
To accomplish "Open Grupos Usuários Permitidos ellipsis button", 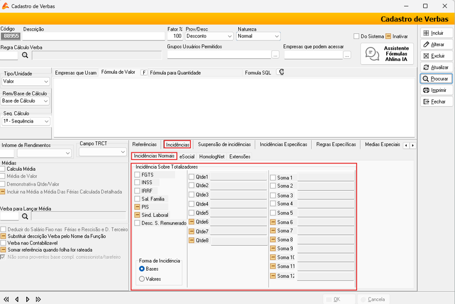I will coord(275,55).
